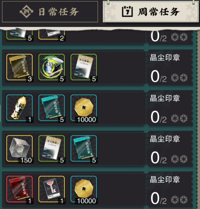Tap the gold 制造申请 reward with quantity 3

pyautogui.click(x=20, y=67)
